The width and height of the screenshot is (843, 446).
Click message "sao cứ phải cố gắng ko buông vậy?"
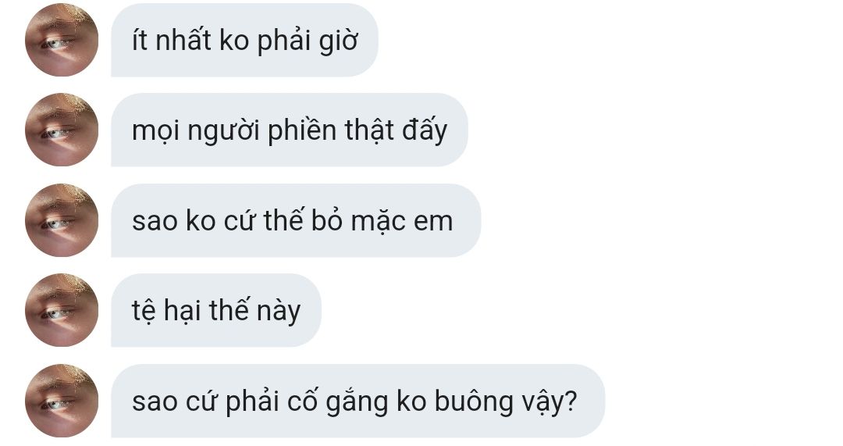tap(358, 400)
